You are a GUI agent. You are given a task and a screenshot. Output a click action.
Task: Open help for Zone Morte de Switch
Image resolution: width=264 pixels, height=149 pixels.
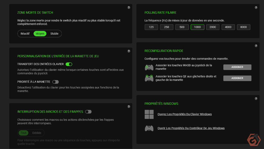pos(129,7)
